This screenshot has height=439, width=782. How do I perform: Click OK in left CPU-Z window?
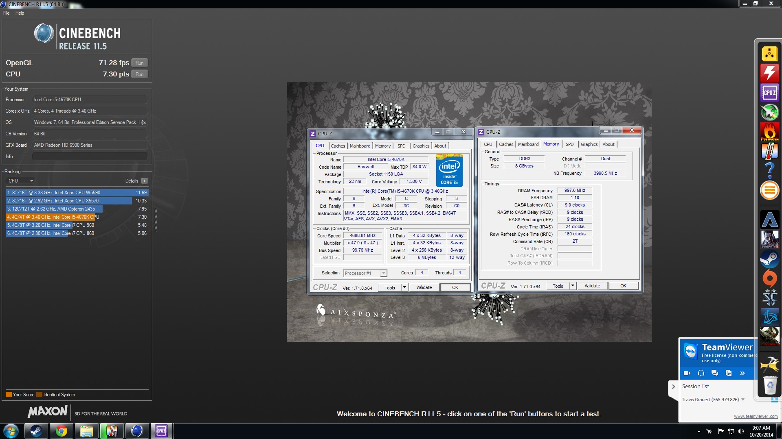coord(455,287)
